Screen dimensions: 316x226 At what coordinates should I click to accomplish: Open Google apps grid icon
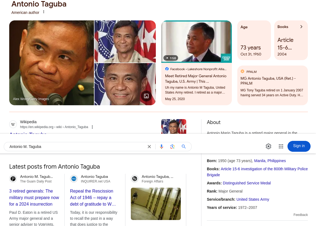tap(281, 146)
